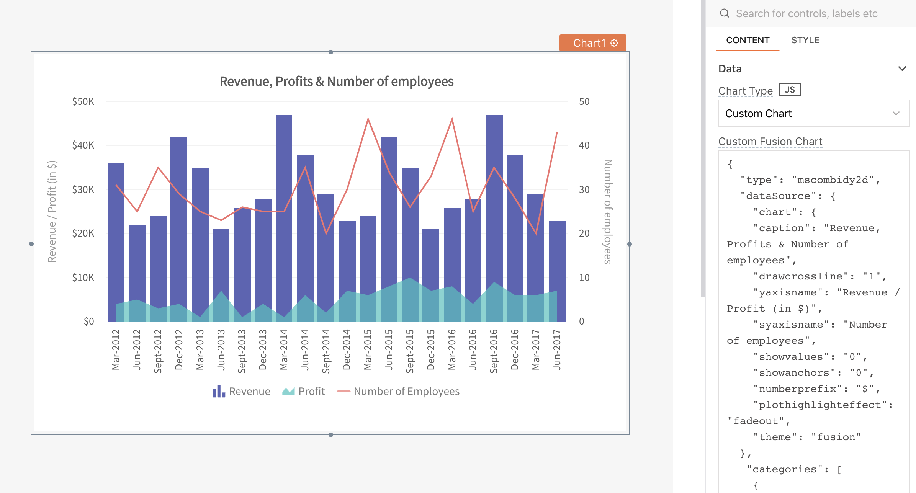Viewport: 916px width, 493px height.
Task: Click the left resize handle of Chart1
Action: pyautogui.click(x=31, y=243)
